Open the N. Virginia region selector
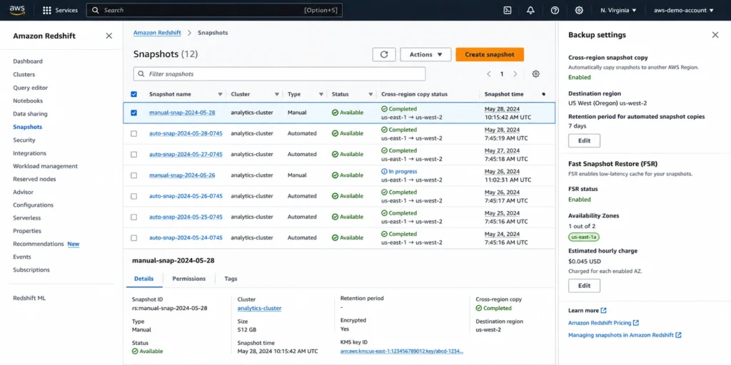 (x=618, y=10)
